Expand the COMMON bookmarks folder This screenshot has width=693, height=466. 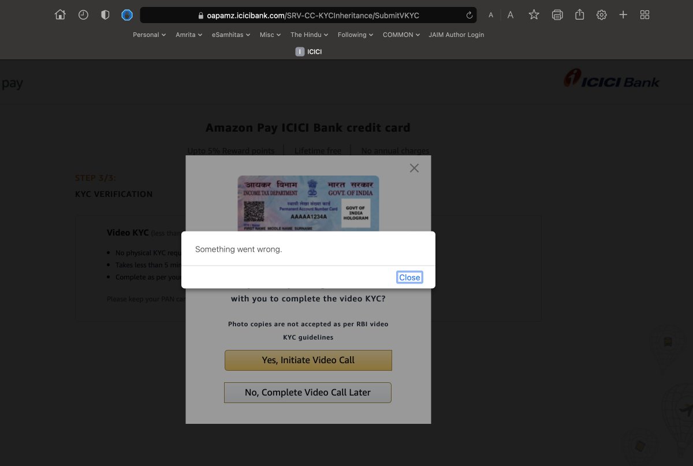pos(402,35)
